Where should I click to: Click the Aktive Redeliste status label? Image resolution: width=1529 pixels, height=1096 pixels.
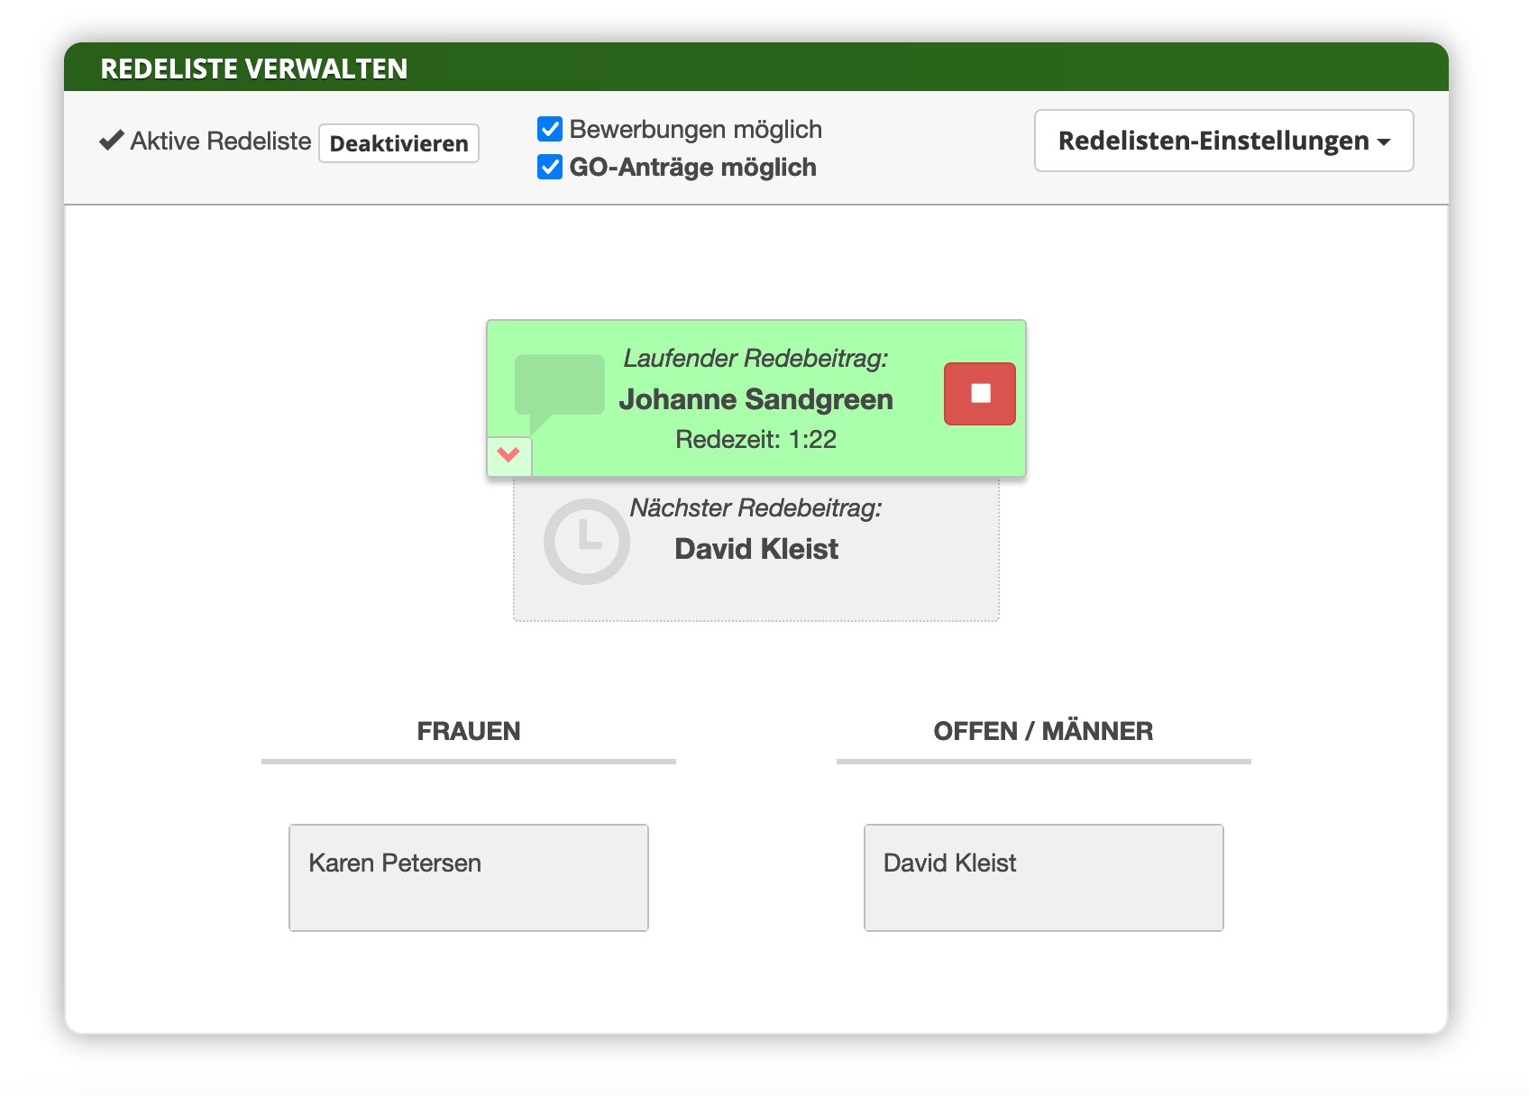pyautogui.click(x=221, y=142)
